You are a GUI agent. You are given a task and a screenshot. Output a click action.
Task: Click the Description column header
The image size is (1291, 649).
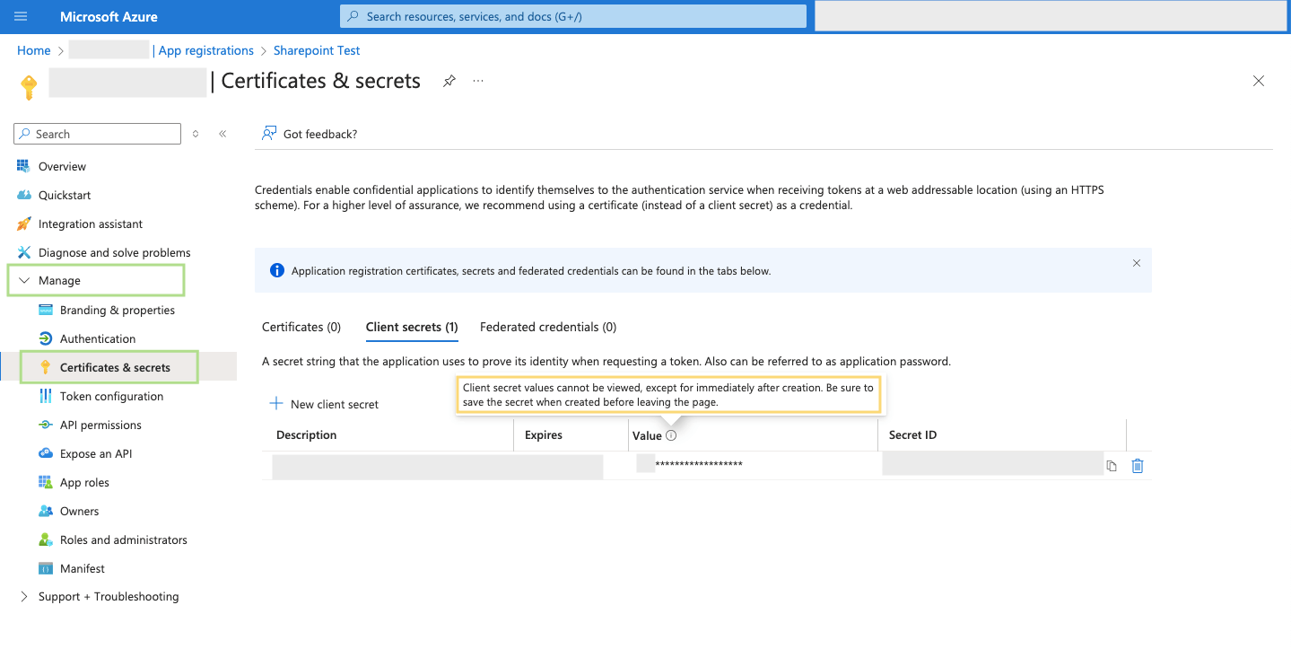307,434
